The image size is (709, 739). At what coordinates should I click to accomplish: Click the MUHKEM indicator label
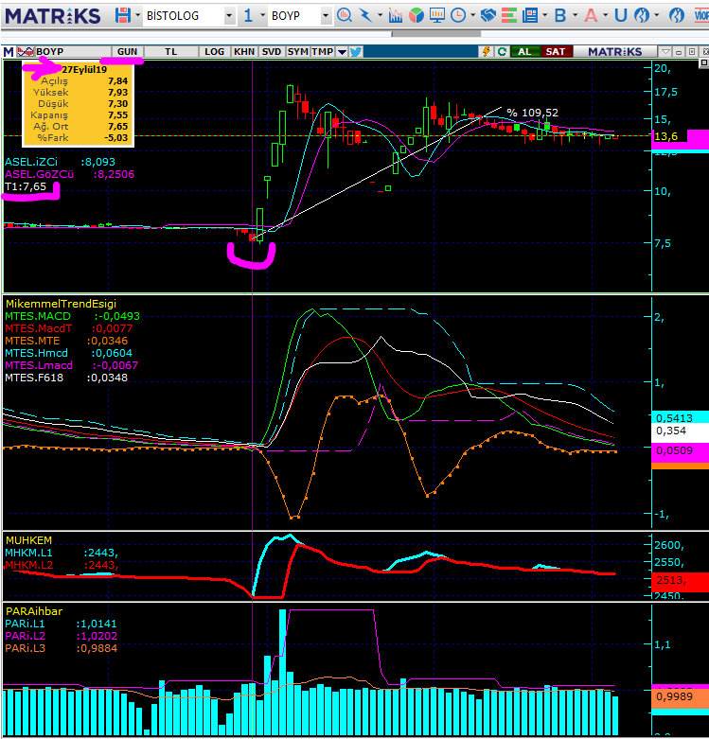coord(28,540)
